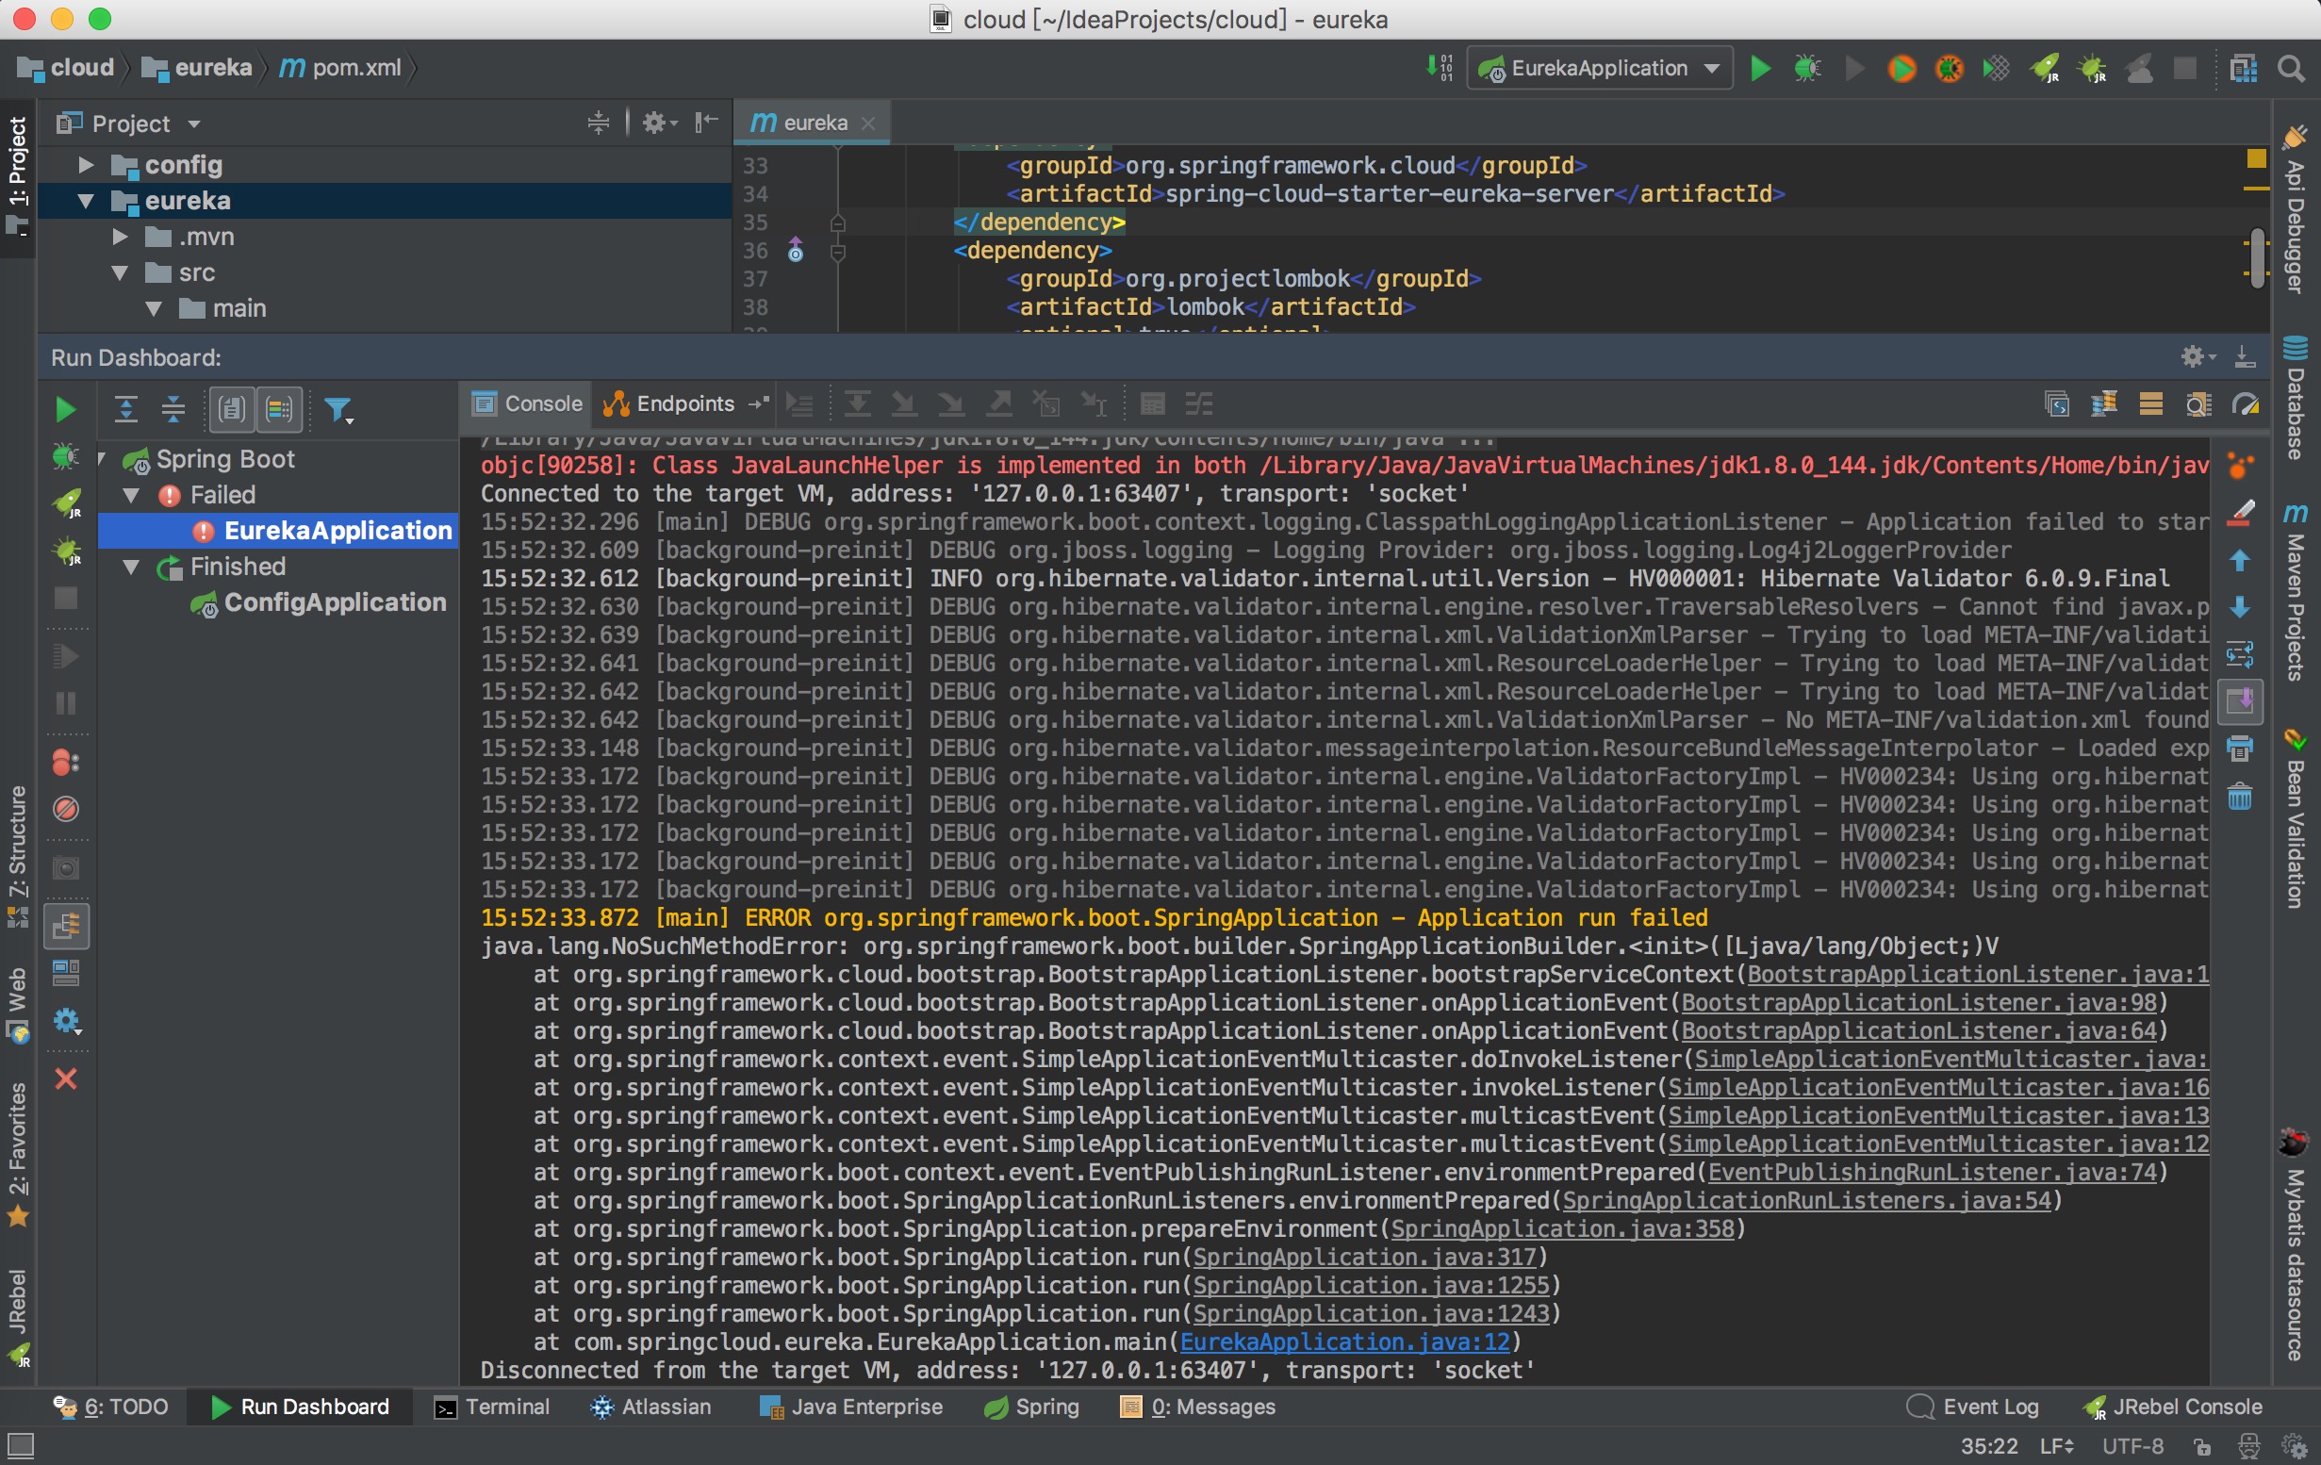2321x1465 pixels.
Task: Click the Filter icon in Run Dashboard
Action: click(338, 411)
